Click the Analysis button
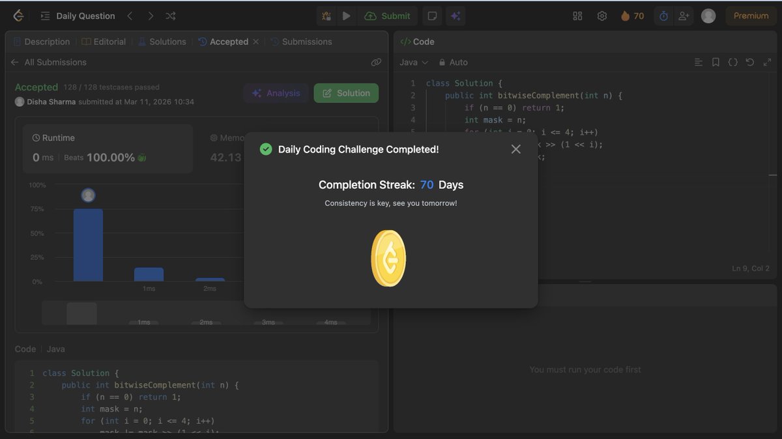 276,93
